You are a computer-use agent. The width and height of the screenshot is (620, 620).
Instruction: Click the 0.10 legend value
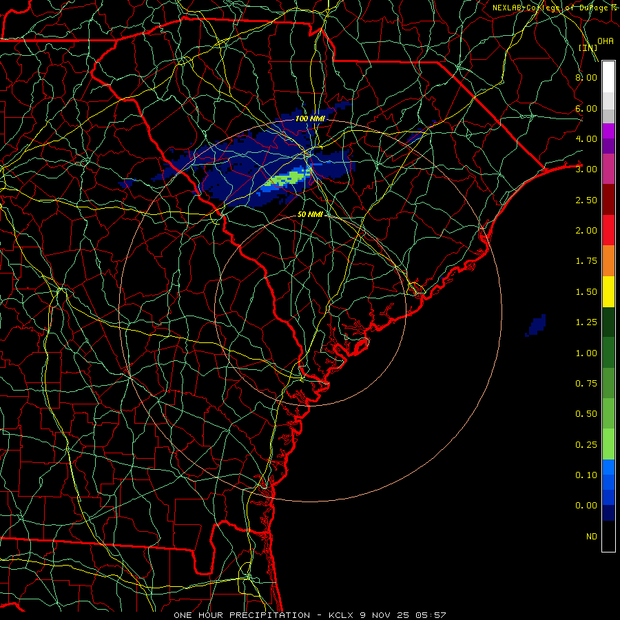tap(586, 475)
